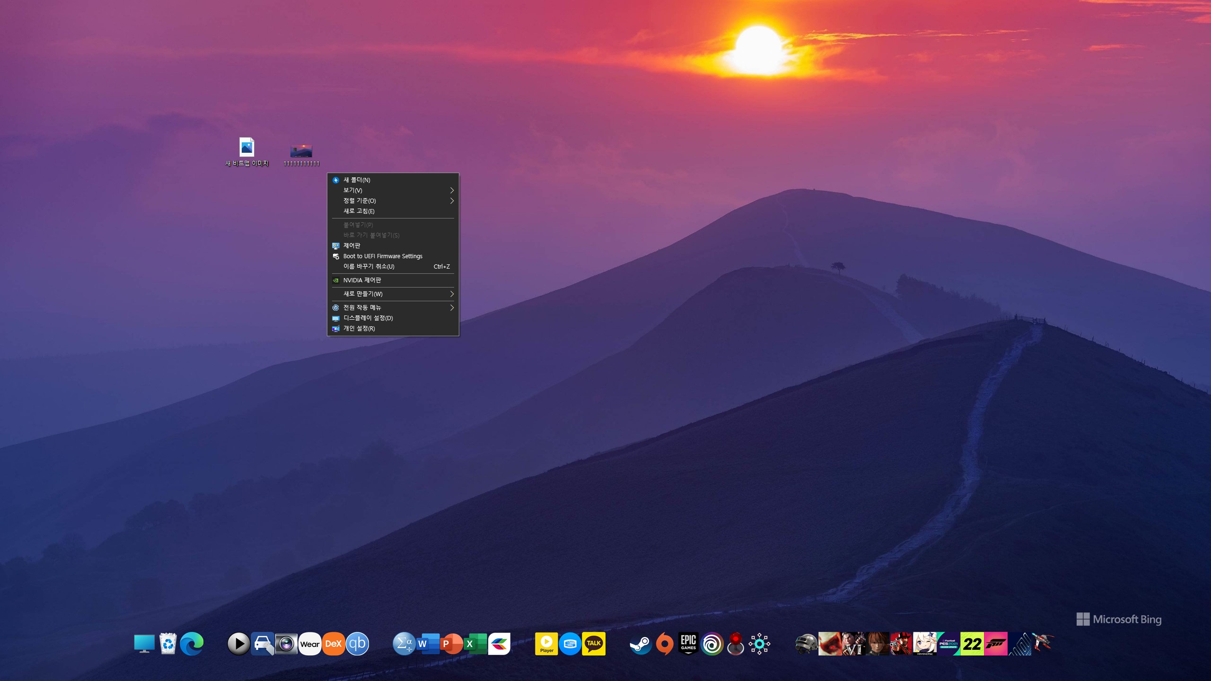Launch the Forza Horizon pink icon
This screenshot has width=1211, height=681.
996,644
